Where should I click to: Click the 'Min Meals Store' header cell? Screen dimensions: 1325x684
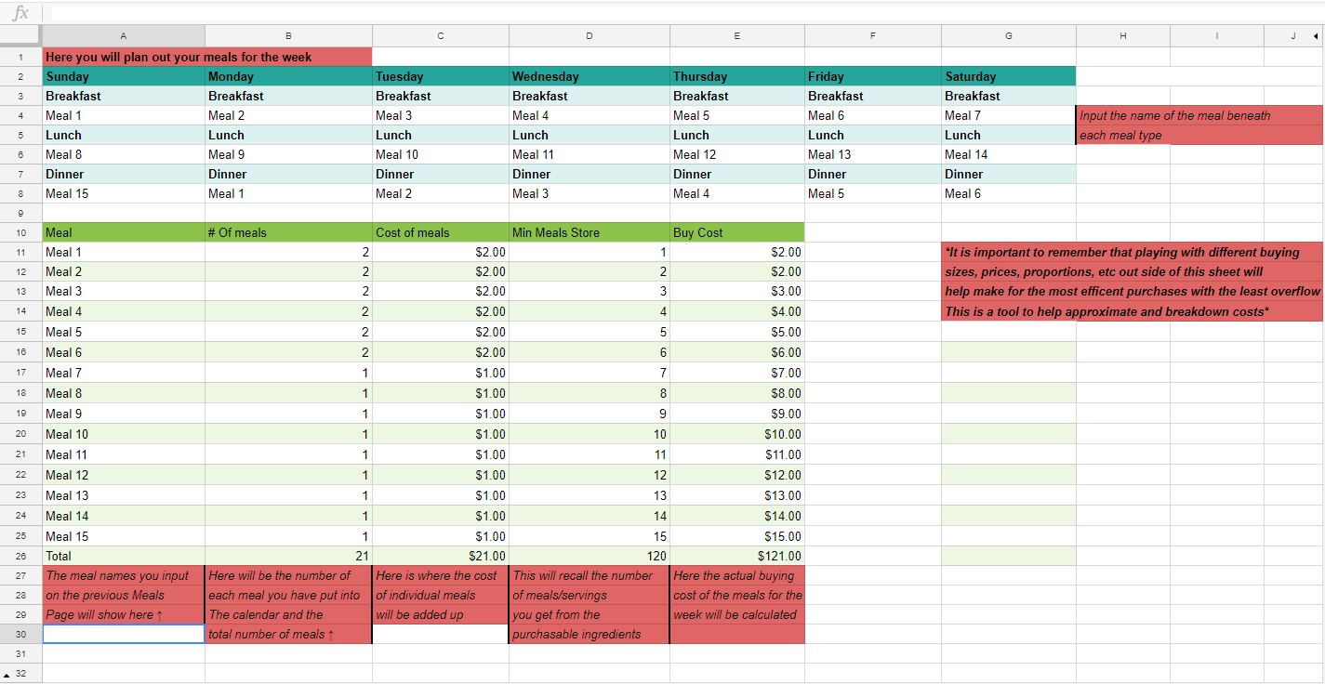pos(590,232)
